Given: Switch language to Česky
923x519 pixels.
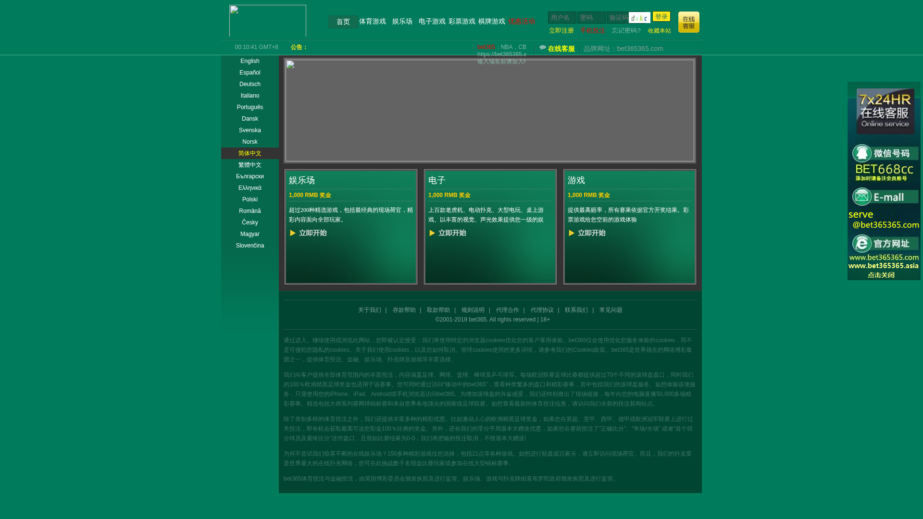Looking at the screenshot, I should tap(250, 222).
